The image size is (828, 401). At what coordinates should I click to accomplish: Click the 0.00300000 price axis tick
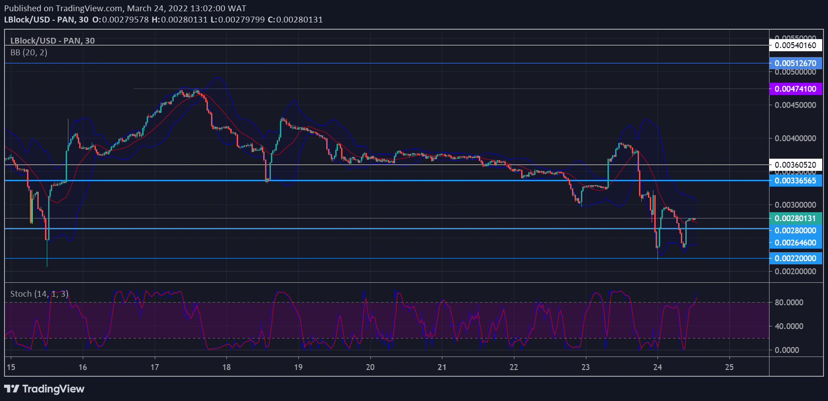(x=795, y=205)
